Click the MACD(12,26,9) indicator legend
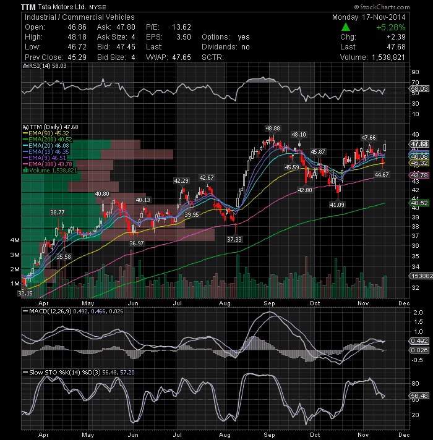Screen dimensions: 433x440 [73, 311]
